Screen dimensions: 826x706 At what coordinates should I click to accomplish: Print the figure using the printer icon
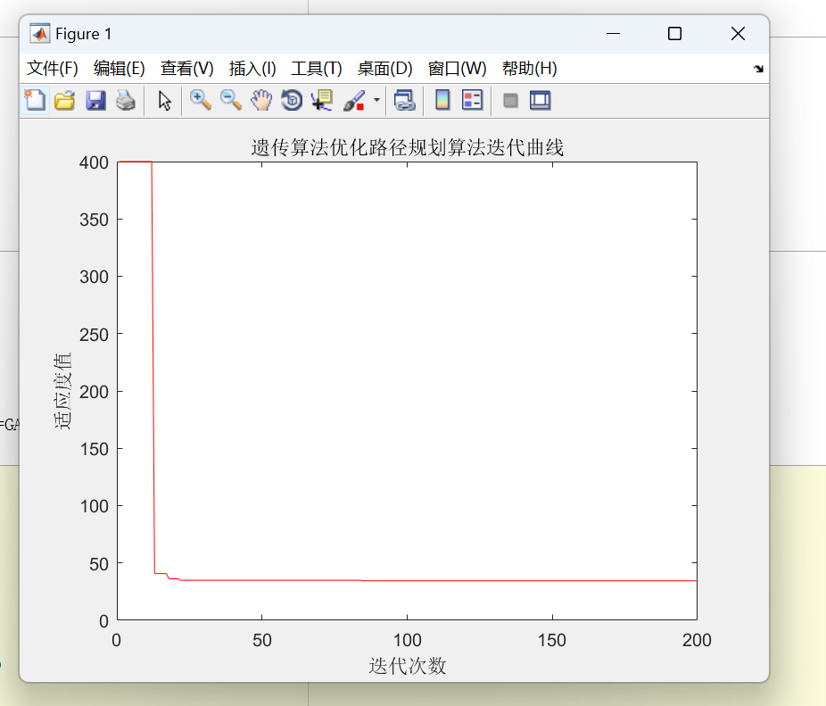126,101
